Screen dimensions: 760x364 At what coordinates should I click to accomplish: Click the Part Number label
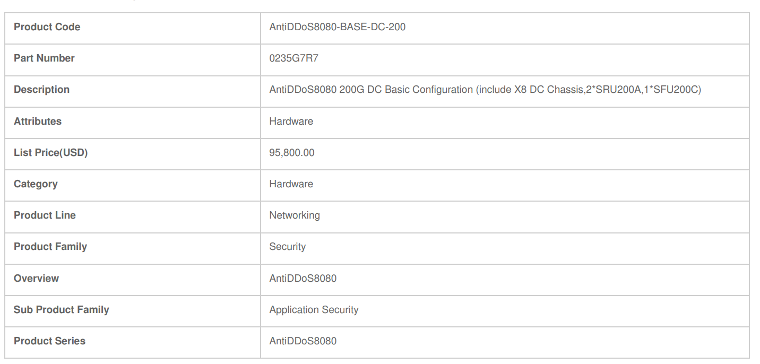(x=44, y=58)
